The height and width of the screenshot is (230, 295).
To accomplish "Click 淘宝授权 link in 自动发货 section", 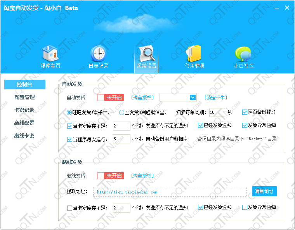I will pyautogui.click(x=142, y=98).
